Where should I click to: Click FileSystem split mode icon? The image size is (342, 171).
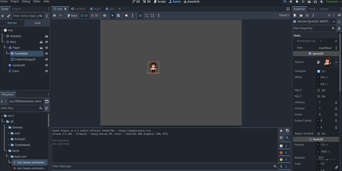[47, 101]
